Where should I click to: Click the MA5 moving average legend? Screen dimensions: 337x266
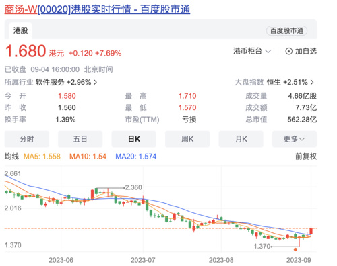point(42,157)
